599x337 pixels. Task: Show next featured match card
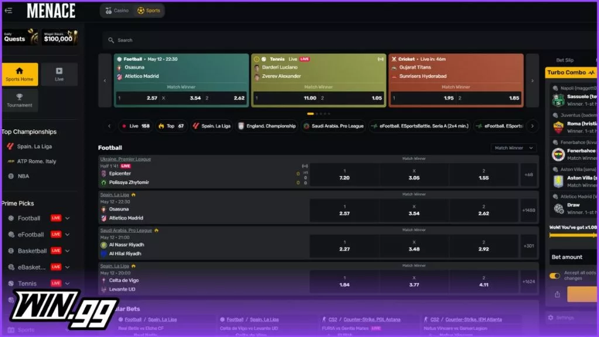[x=532, y=81]
